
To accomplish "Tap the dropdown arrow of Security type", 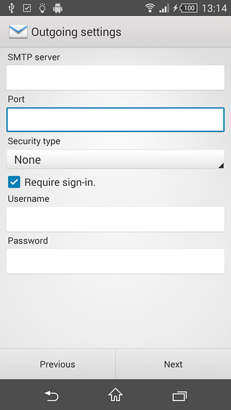I will (x=221, y=165).
